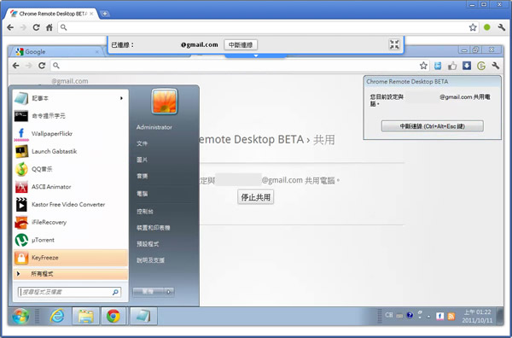Click 中斷連線 on the connection bar
Viewport: 512px width, 338px height.
[x=241, y=44]
